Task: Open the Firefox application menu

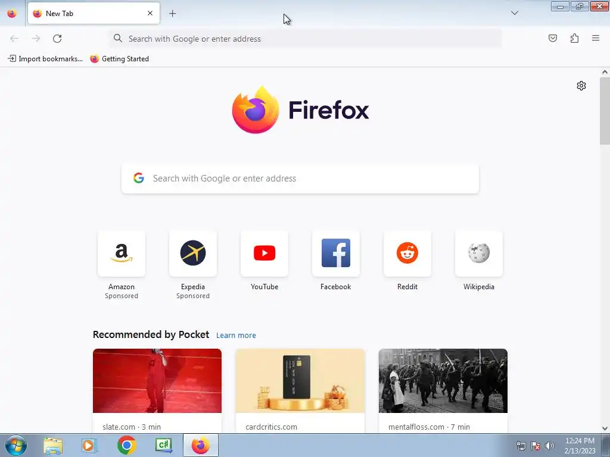Action: point(596,38)
